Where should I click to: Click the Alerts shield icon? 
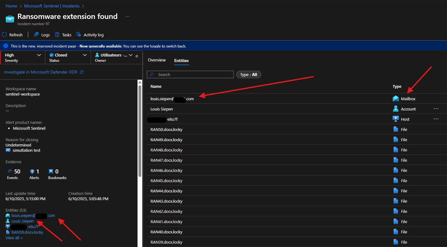tap(32, 171)
